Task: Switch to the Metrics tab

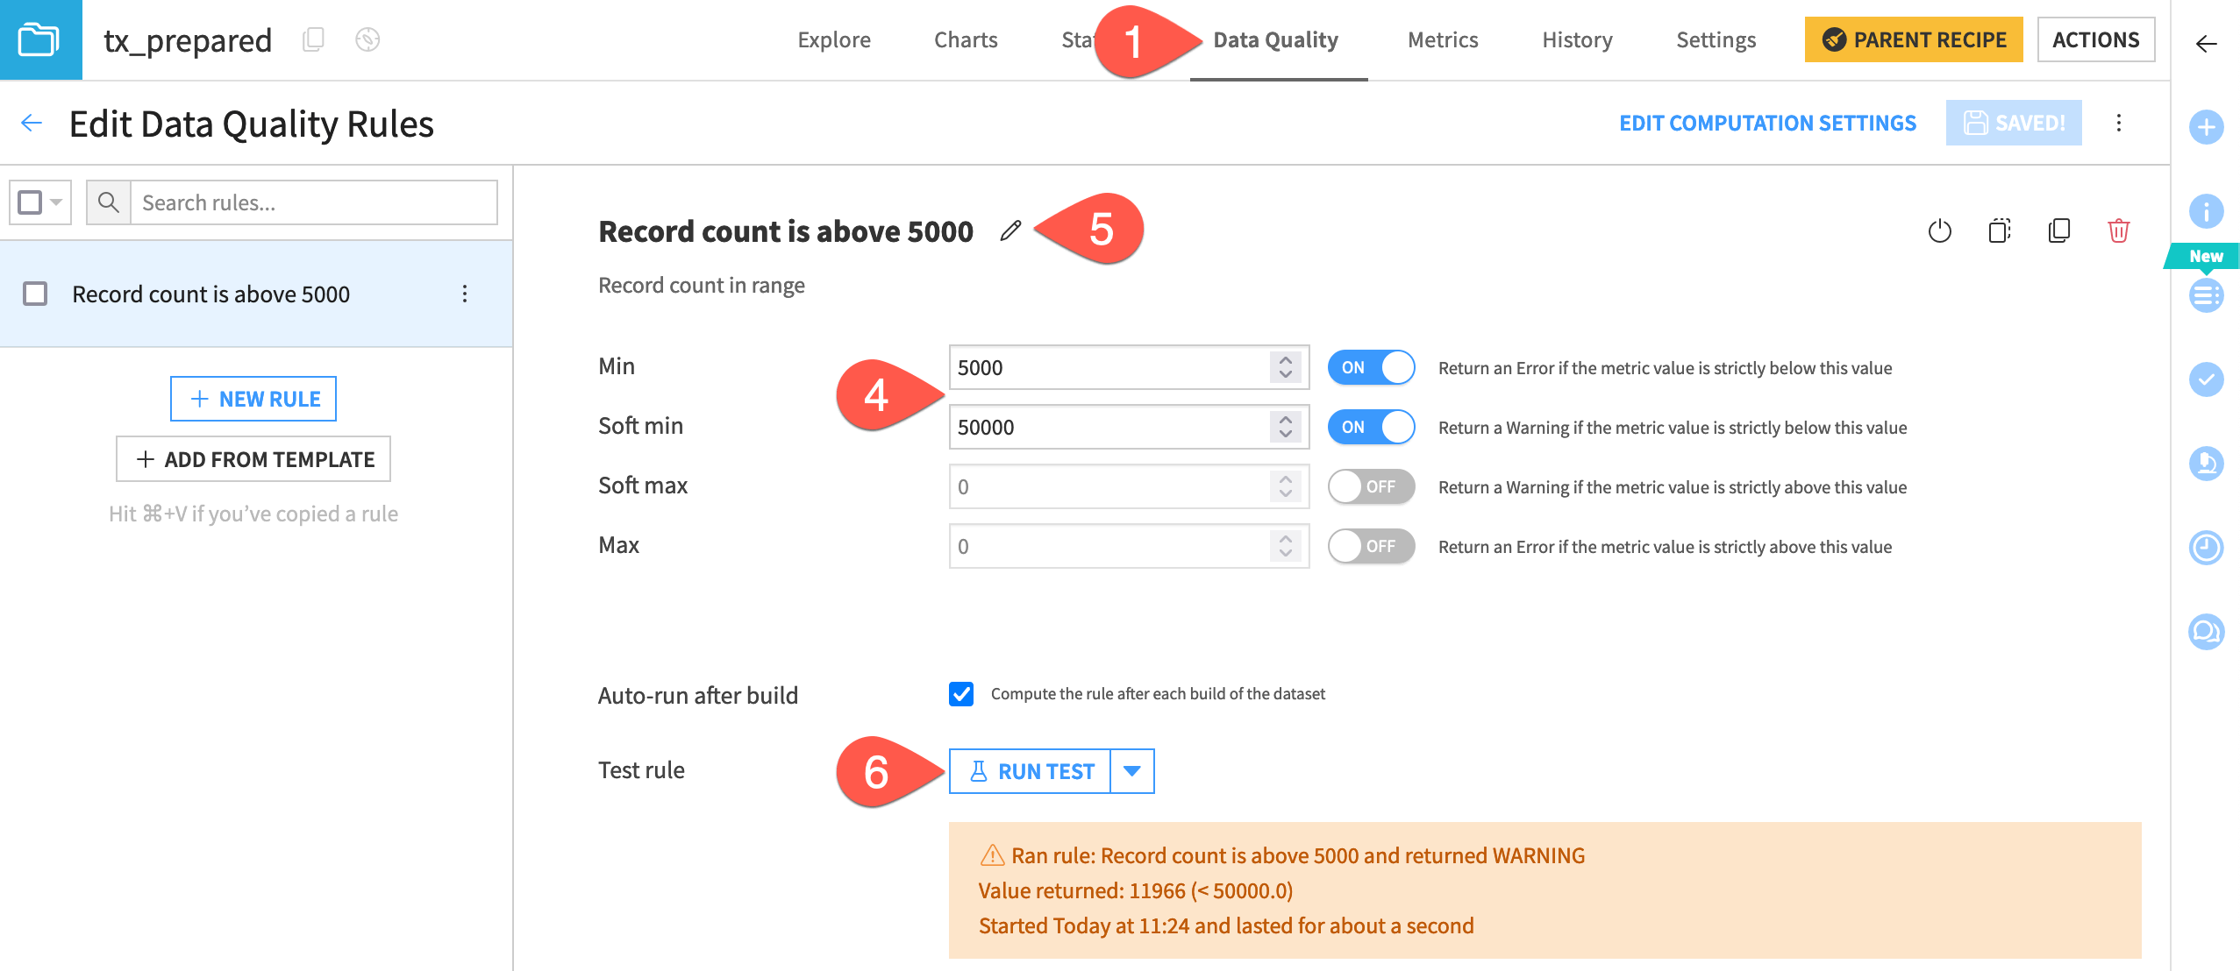Action: coord(1441,39)
